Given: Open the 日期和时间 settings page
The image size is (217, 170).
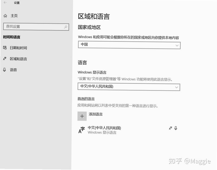Looking at the screenshot, I should click(18, 48).
